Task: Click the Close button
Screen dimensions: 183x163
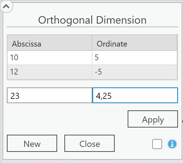Action: coord(90,143)
